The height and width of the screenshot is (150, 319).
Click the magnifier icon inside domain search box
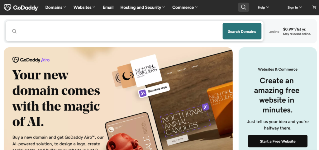[14, 31]
